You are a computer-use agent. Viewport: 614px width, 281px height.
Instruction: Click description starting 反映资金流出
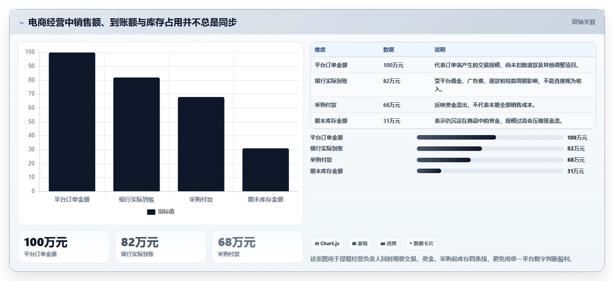pyautogui.click(x=485, y=105)
